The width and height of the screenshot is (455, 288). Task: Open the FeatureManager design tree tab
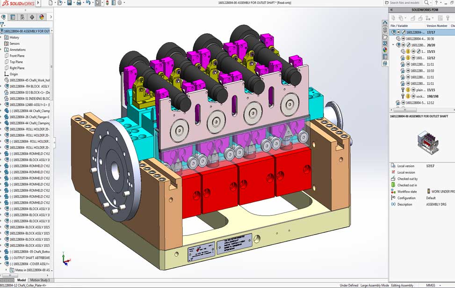[x=3, y=17]
